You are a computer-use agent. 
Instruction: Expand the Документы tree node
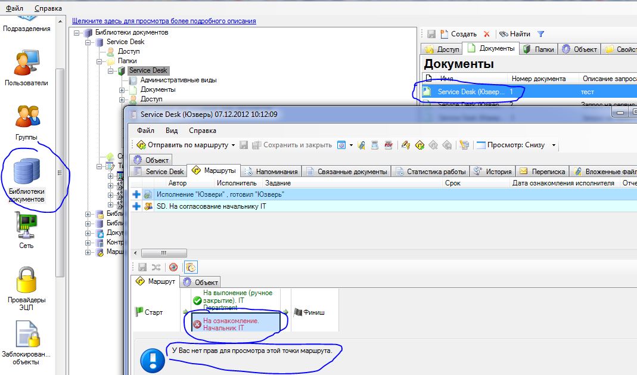coord(122,90)
